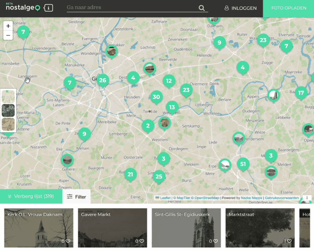Click the Ga naar adres search field
This screenshot has height=251, width=314.
point(131,8)
